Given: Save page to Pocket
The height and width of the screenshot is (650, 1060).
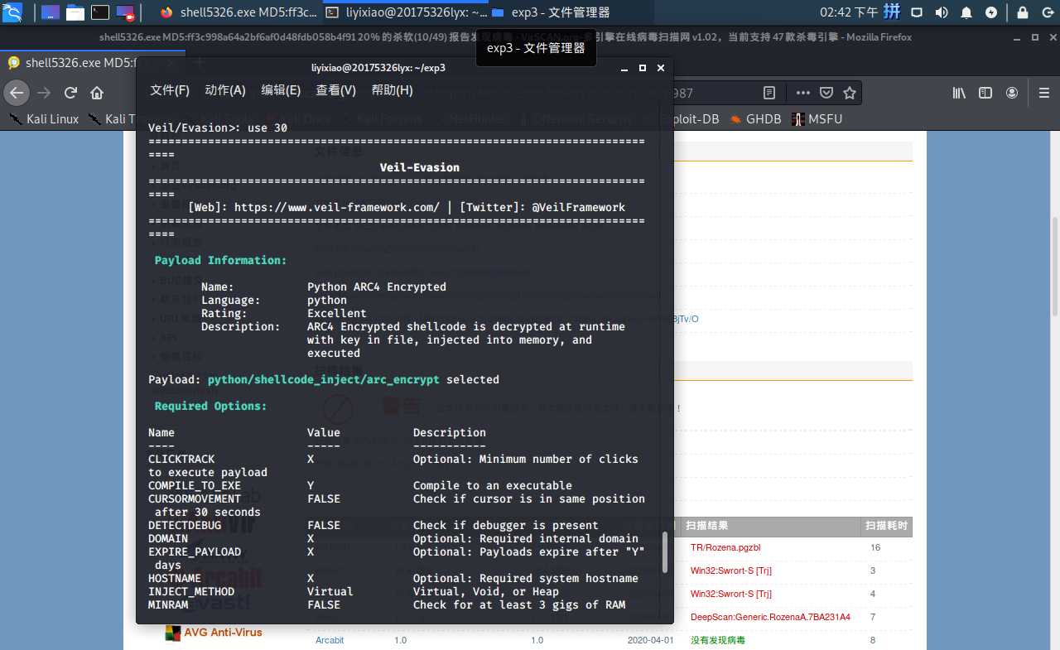Looking at the screenshot, I should coord(826,93).
